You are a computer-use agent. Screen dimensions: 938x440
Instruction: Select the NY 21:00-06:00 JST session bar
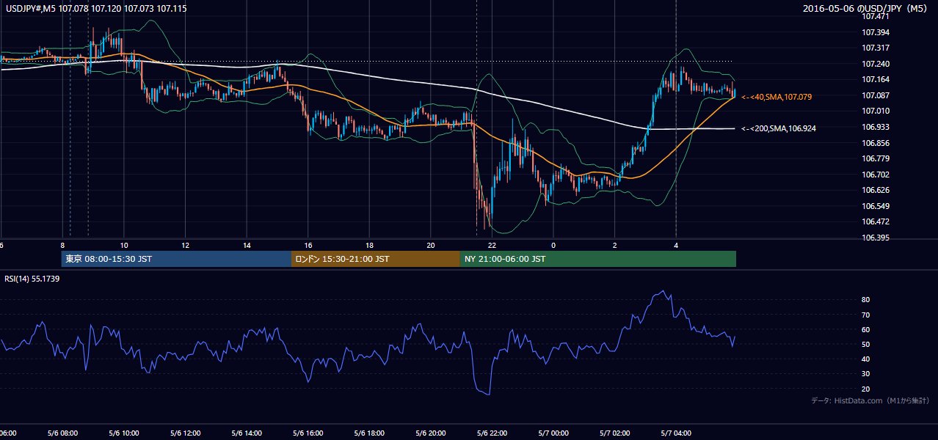pyautogui.click(x=598, y=259)
